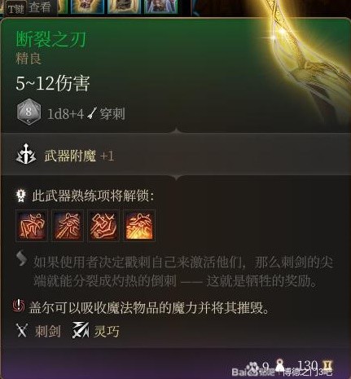Select the fourth flaming skill icon
Viewport: 351px width, 379px height.
[139, 226]
